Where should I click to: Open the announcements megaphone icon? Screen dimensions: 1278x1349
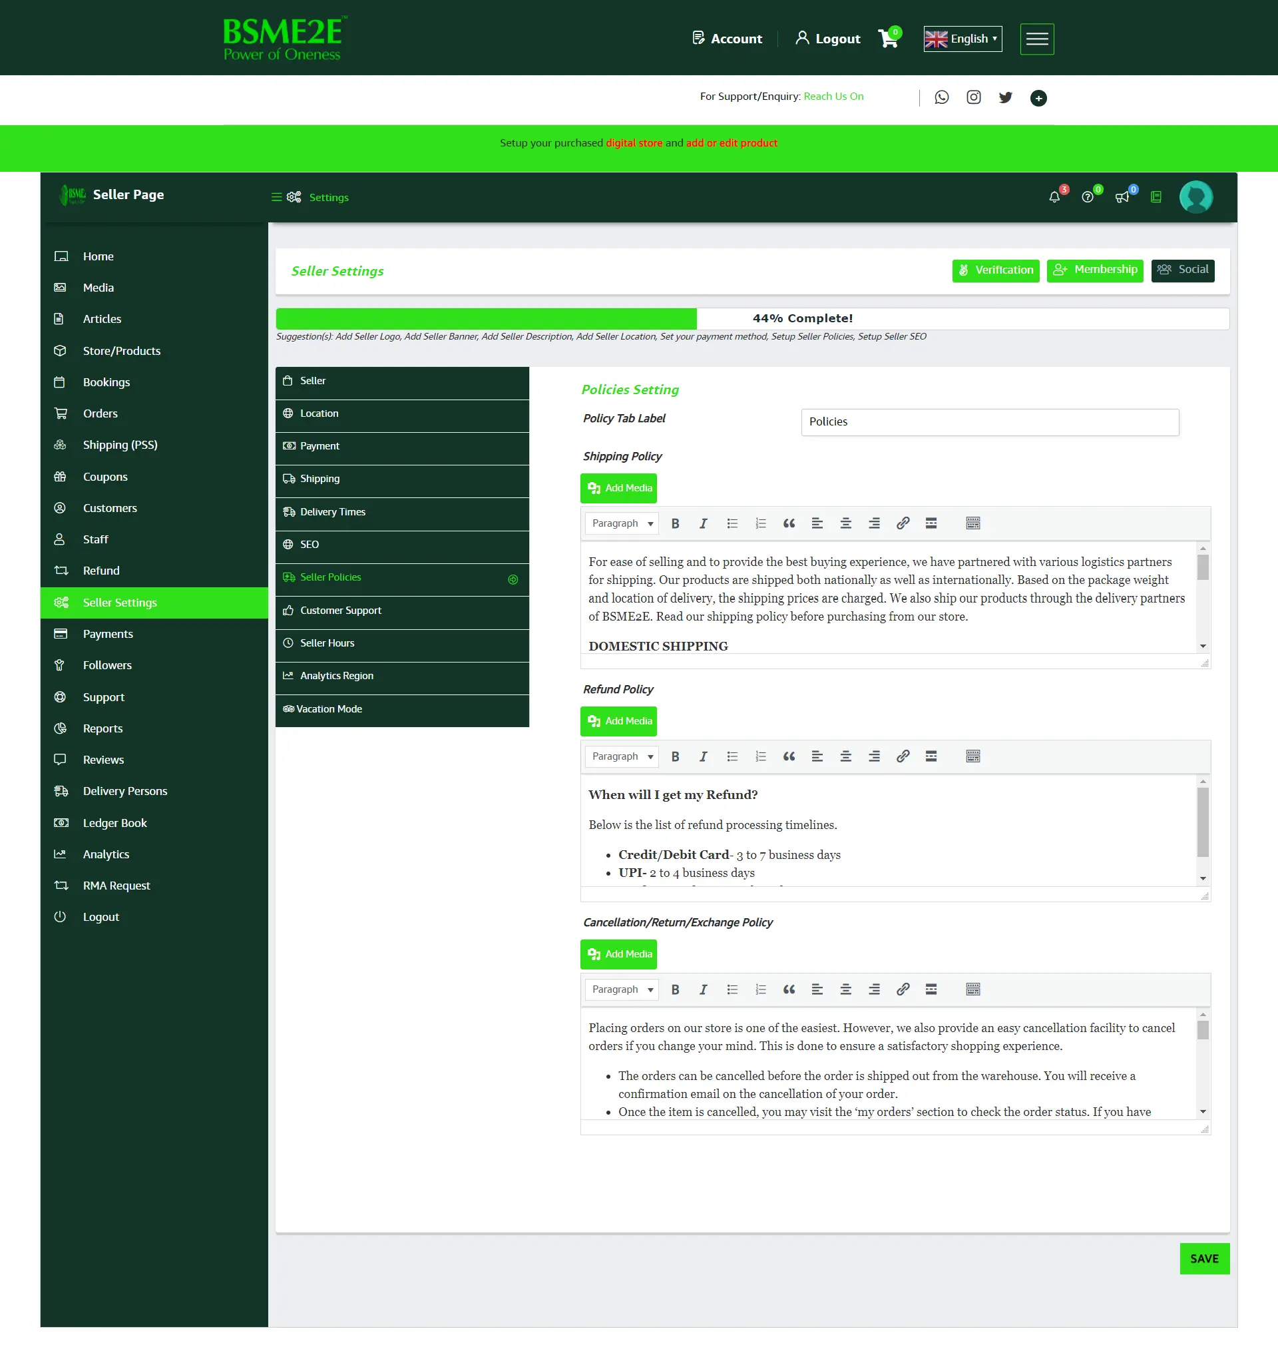1122,197
